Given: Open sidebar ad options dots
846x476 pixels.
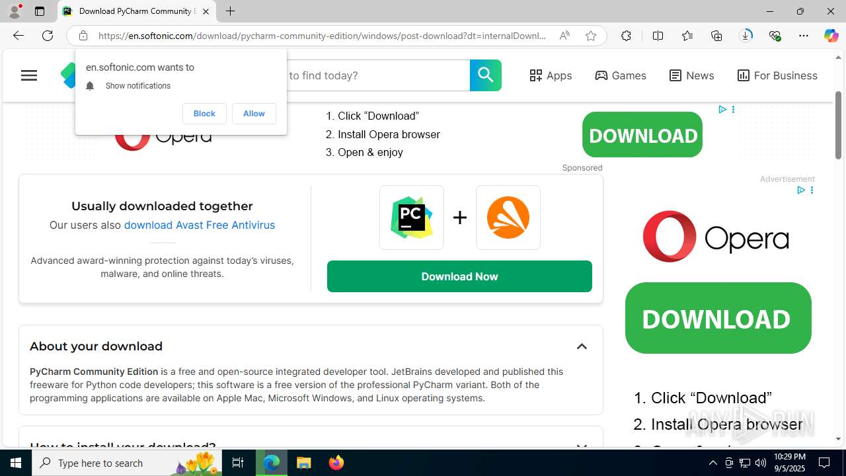Looking at the screenshot, I should (x=812, y=190).
